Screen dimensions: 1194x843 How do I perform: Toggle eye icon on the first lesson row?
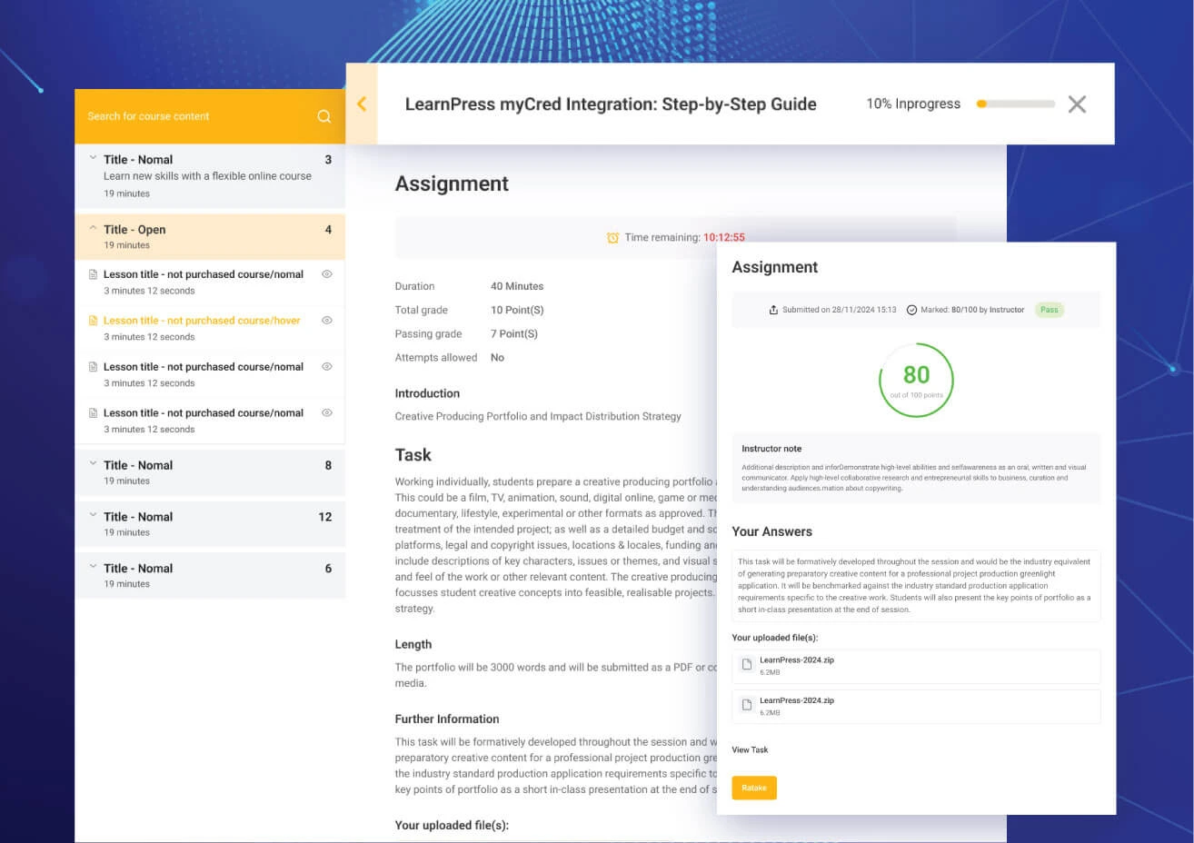tap(327, 273)
